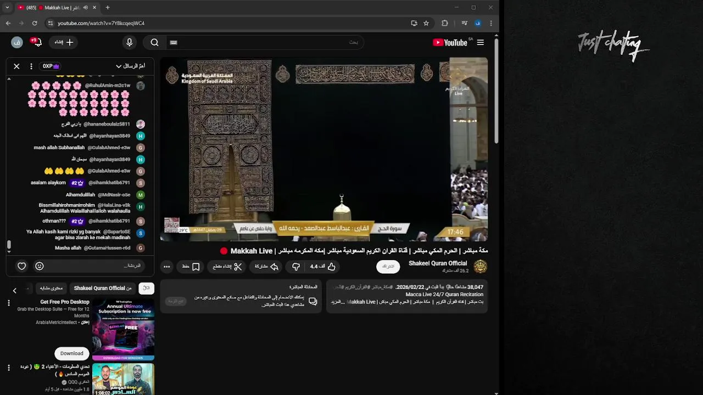Click chat message 'mash allah Subhanallah'
703x395 pixels.
tap(59, 148)
